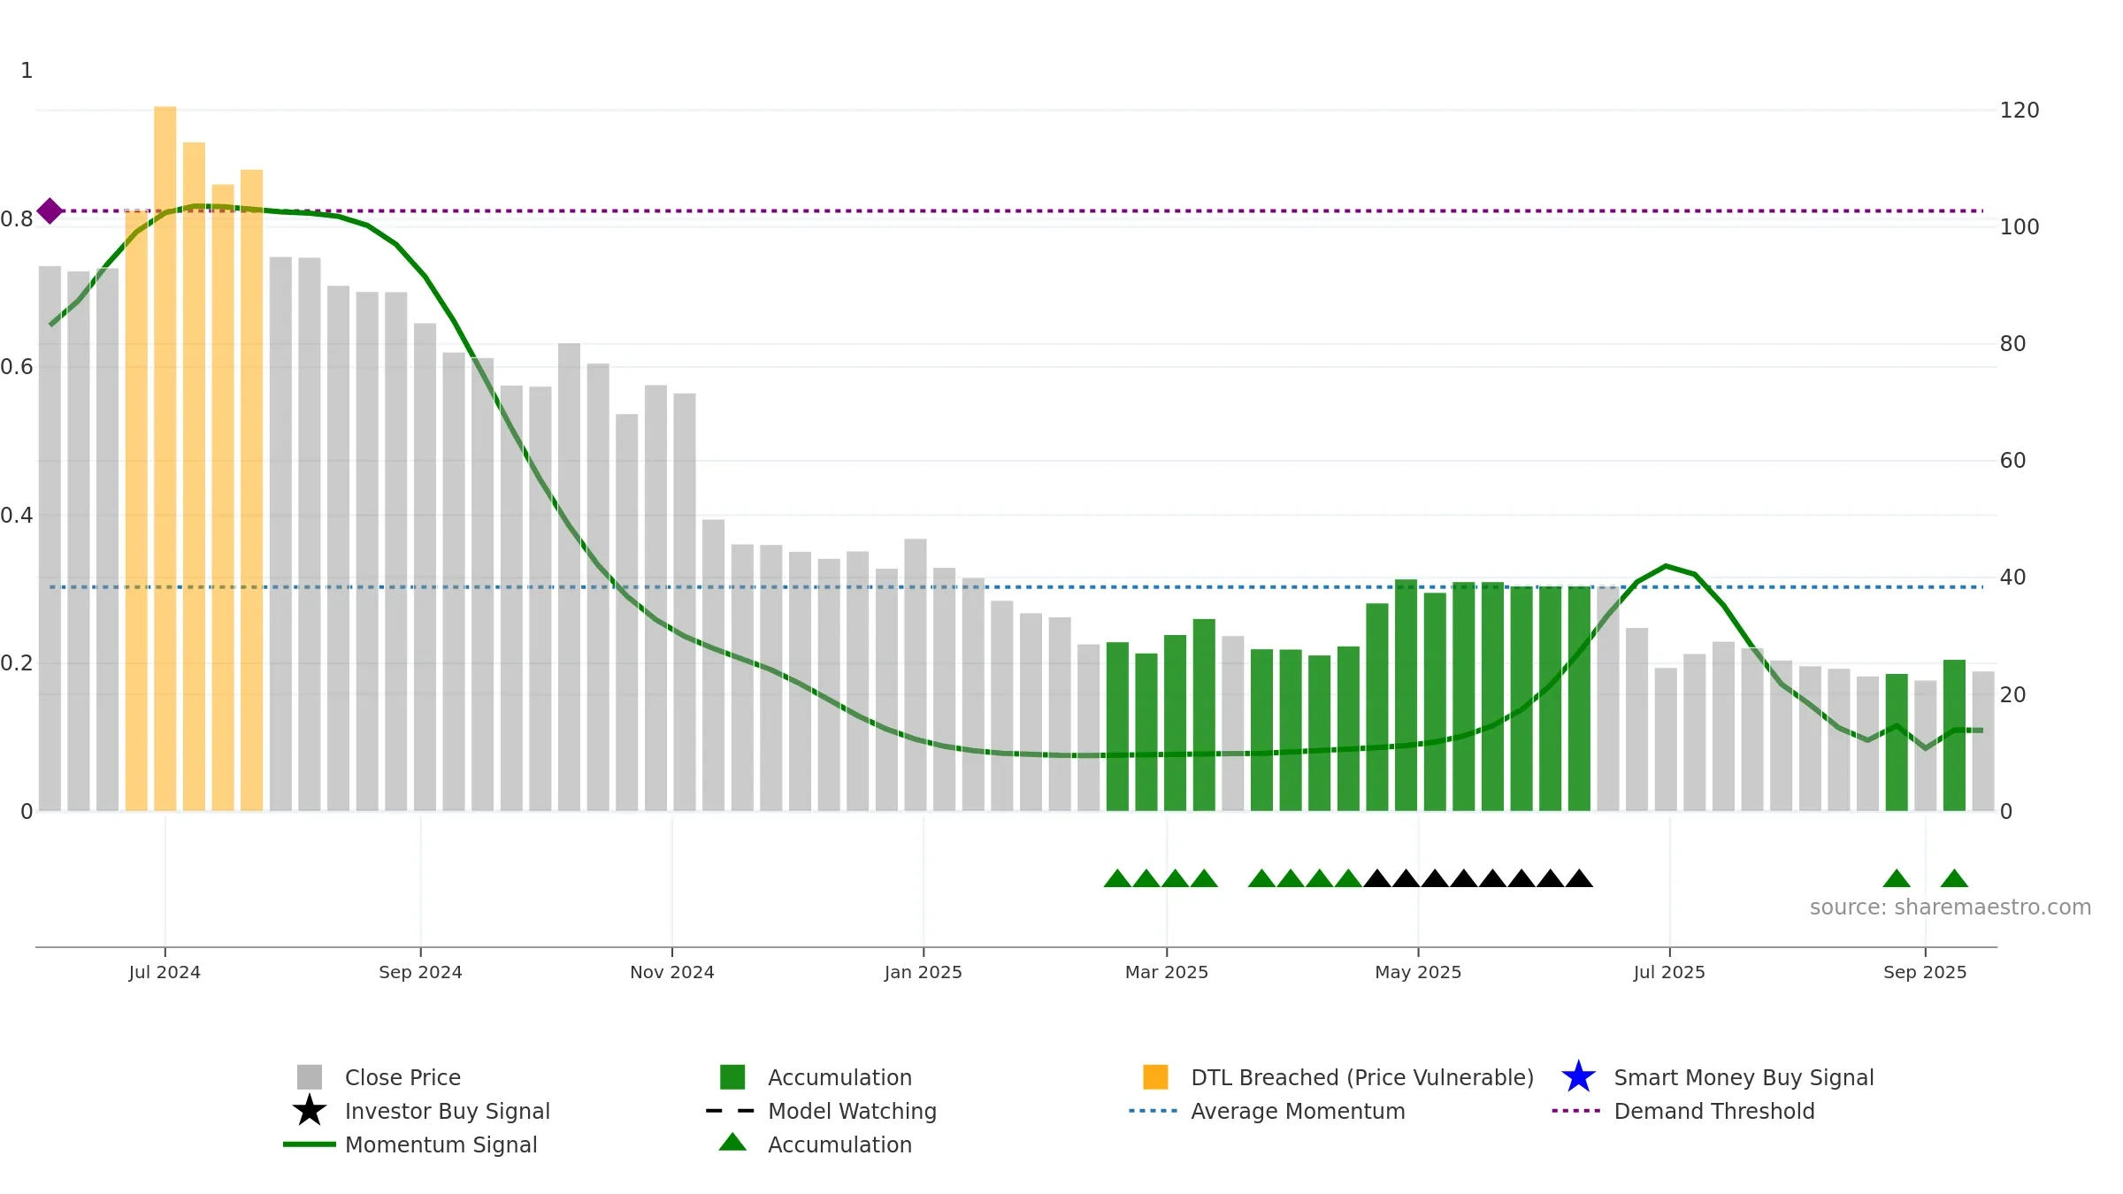Click the green Accumulation square legend swatch
This screenshot has width=2123, height=1194.
pyautogui.click(x=732, y=1076)
